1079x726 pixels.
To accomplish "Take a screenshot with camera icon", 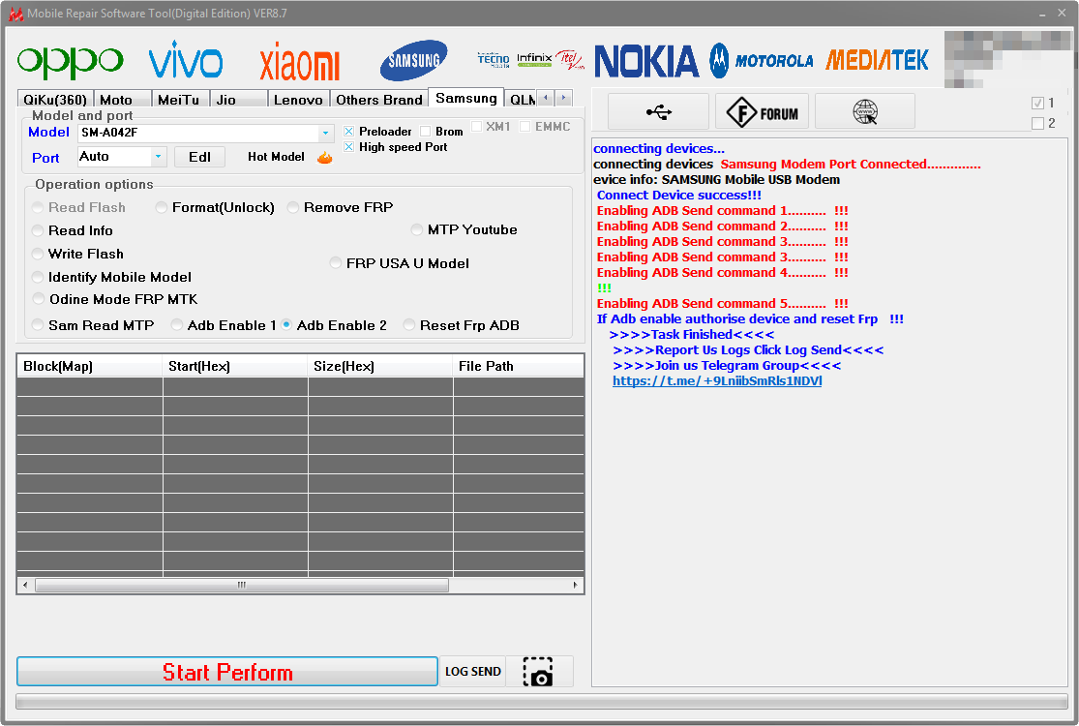I will 538,671.
